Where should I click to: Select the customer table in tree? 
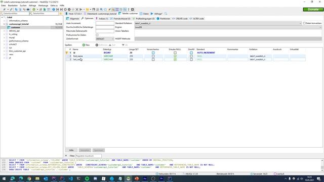tap(16, 27)
